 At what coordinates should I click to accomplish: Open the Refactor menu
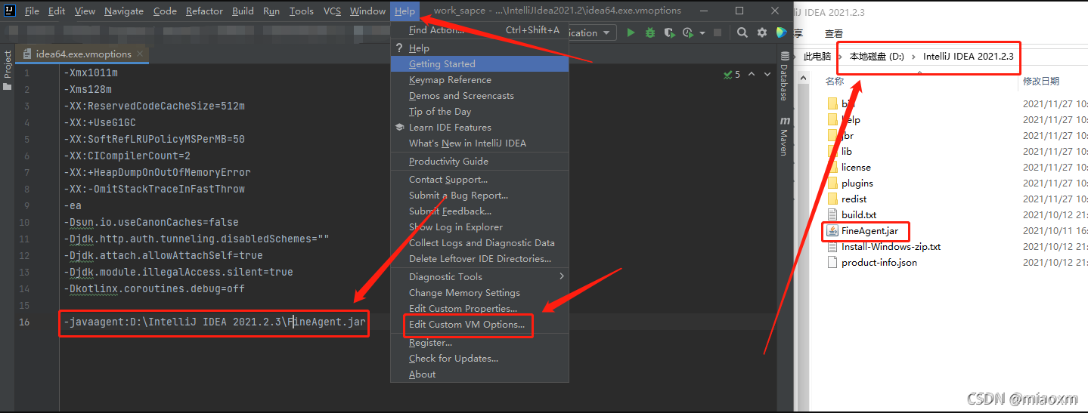tap(204, 11)
